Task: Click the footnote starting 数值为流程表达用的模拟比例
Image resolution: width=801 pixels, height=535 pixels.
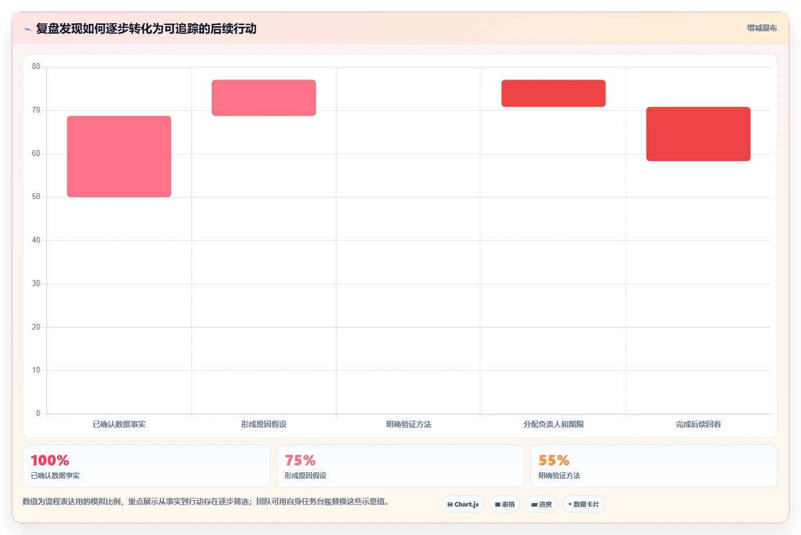Action: (x=206, y=501)
